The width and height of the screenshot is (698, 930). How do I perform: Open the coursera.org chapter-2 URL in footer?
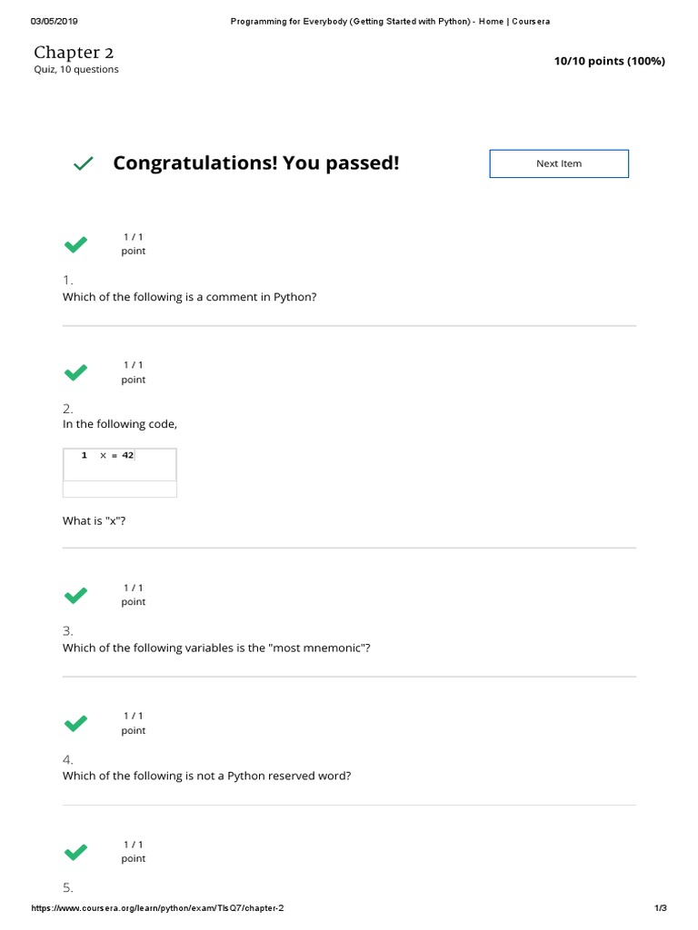164,908
